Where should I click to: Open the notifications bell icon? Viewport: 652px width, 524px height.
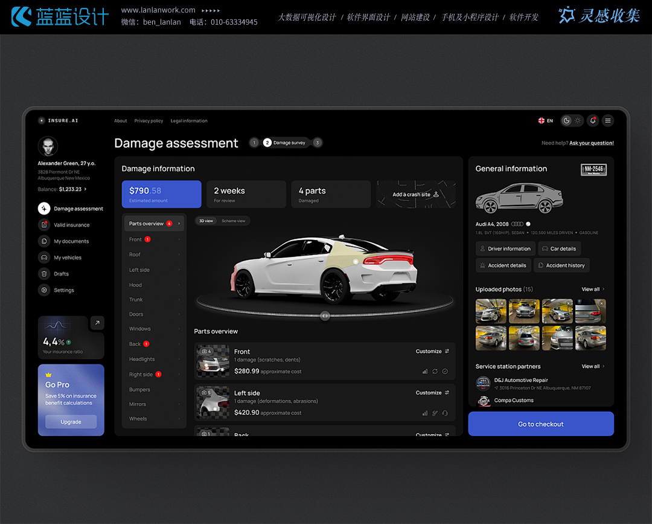(593, 120)
